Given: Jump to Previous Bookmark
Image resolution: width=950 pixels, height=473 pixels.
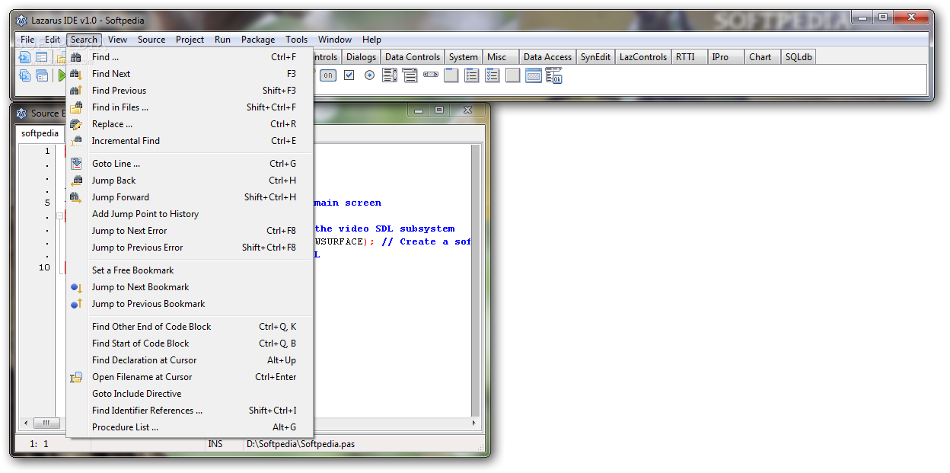Looking at the screenshot, I should coord(190,304).
